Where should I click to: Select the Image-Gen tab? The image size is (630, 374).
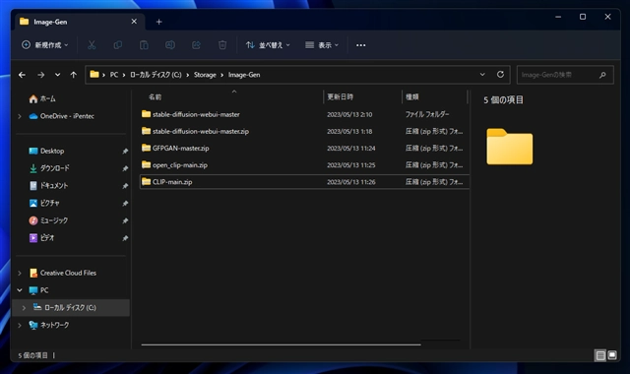pos(79,22)
